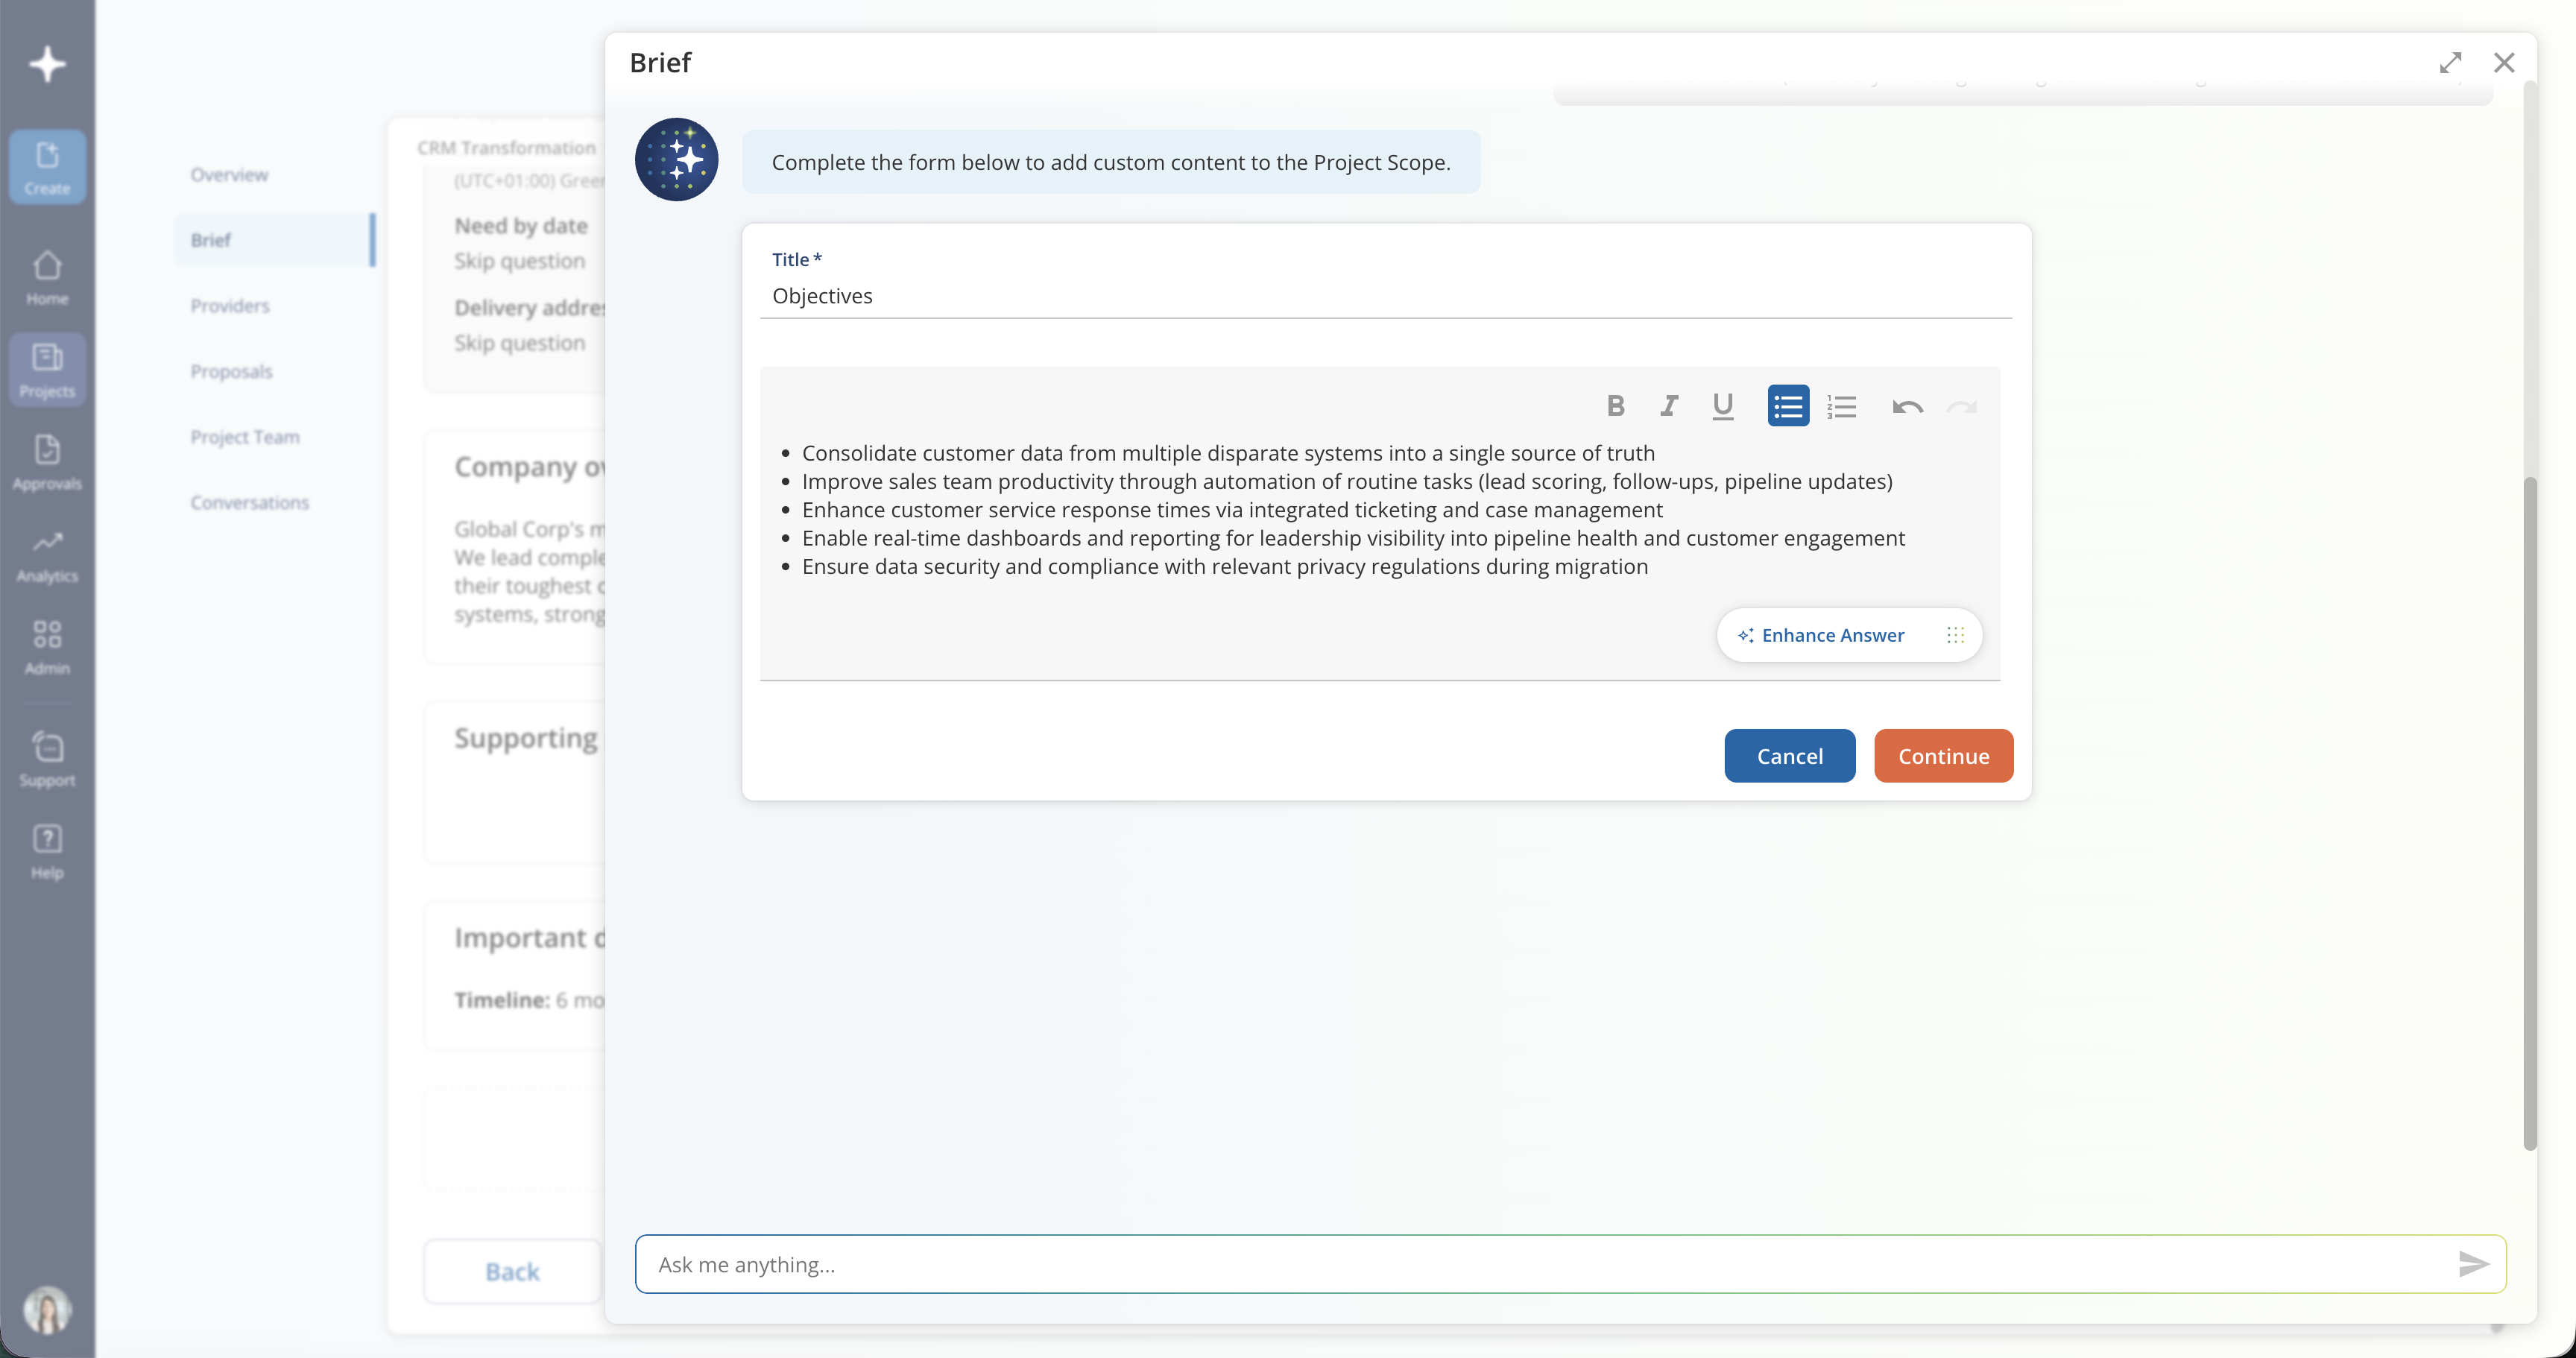
Task: Switch to numbered list formatting
Action: 1841,406
